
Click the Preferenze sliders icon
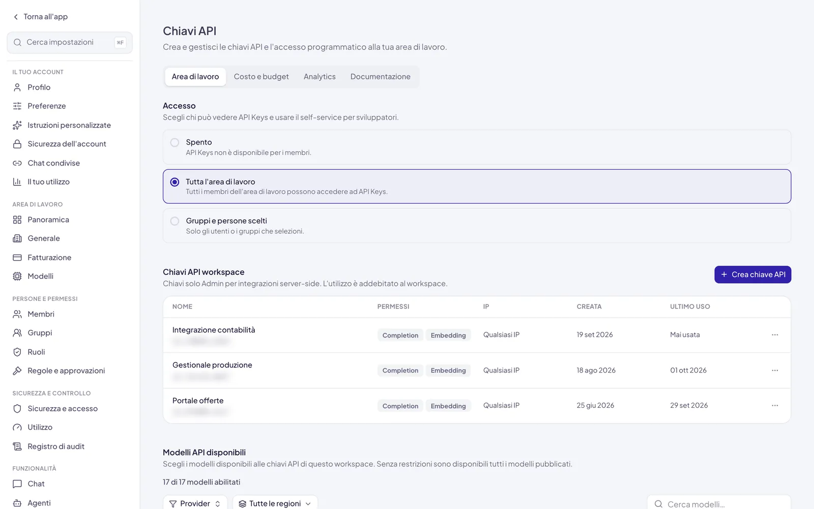17,106
